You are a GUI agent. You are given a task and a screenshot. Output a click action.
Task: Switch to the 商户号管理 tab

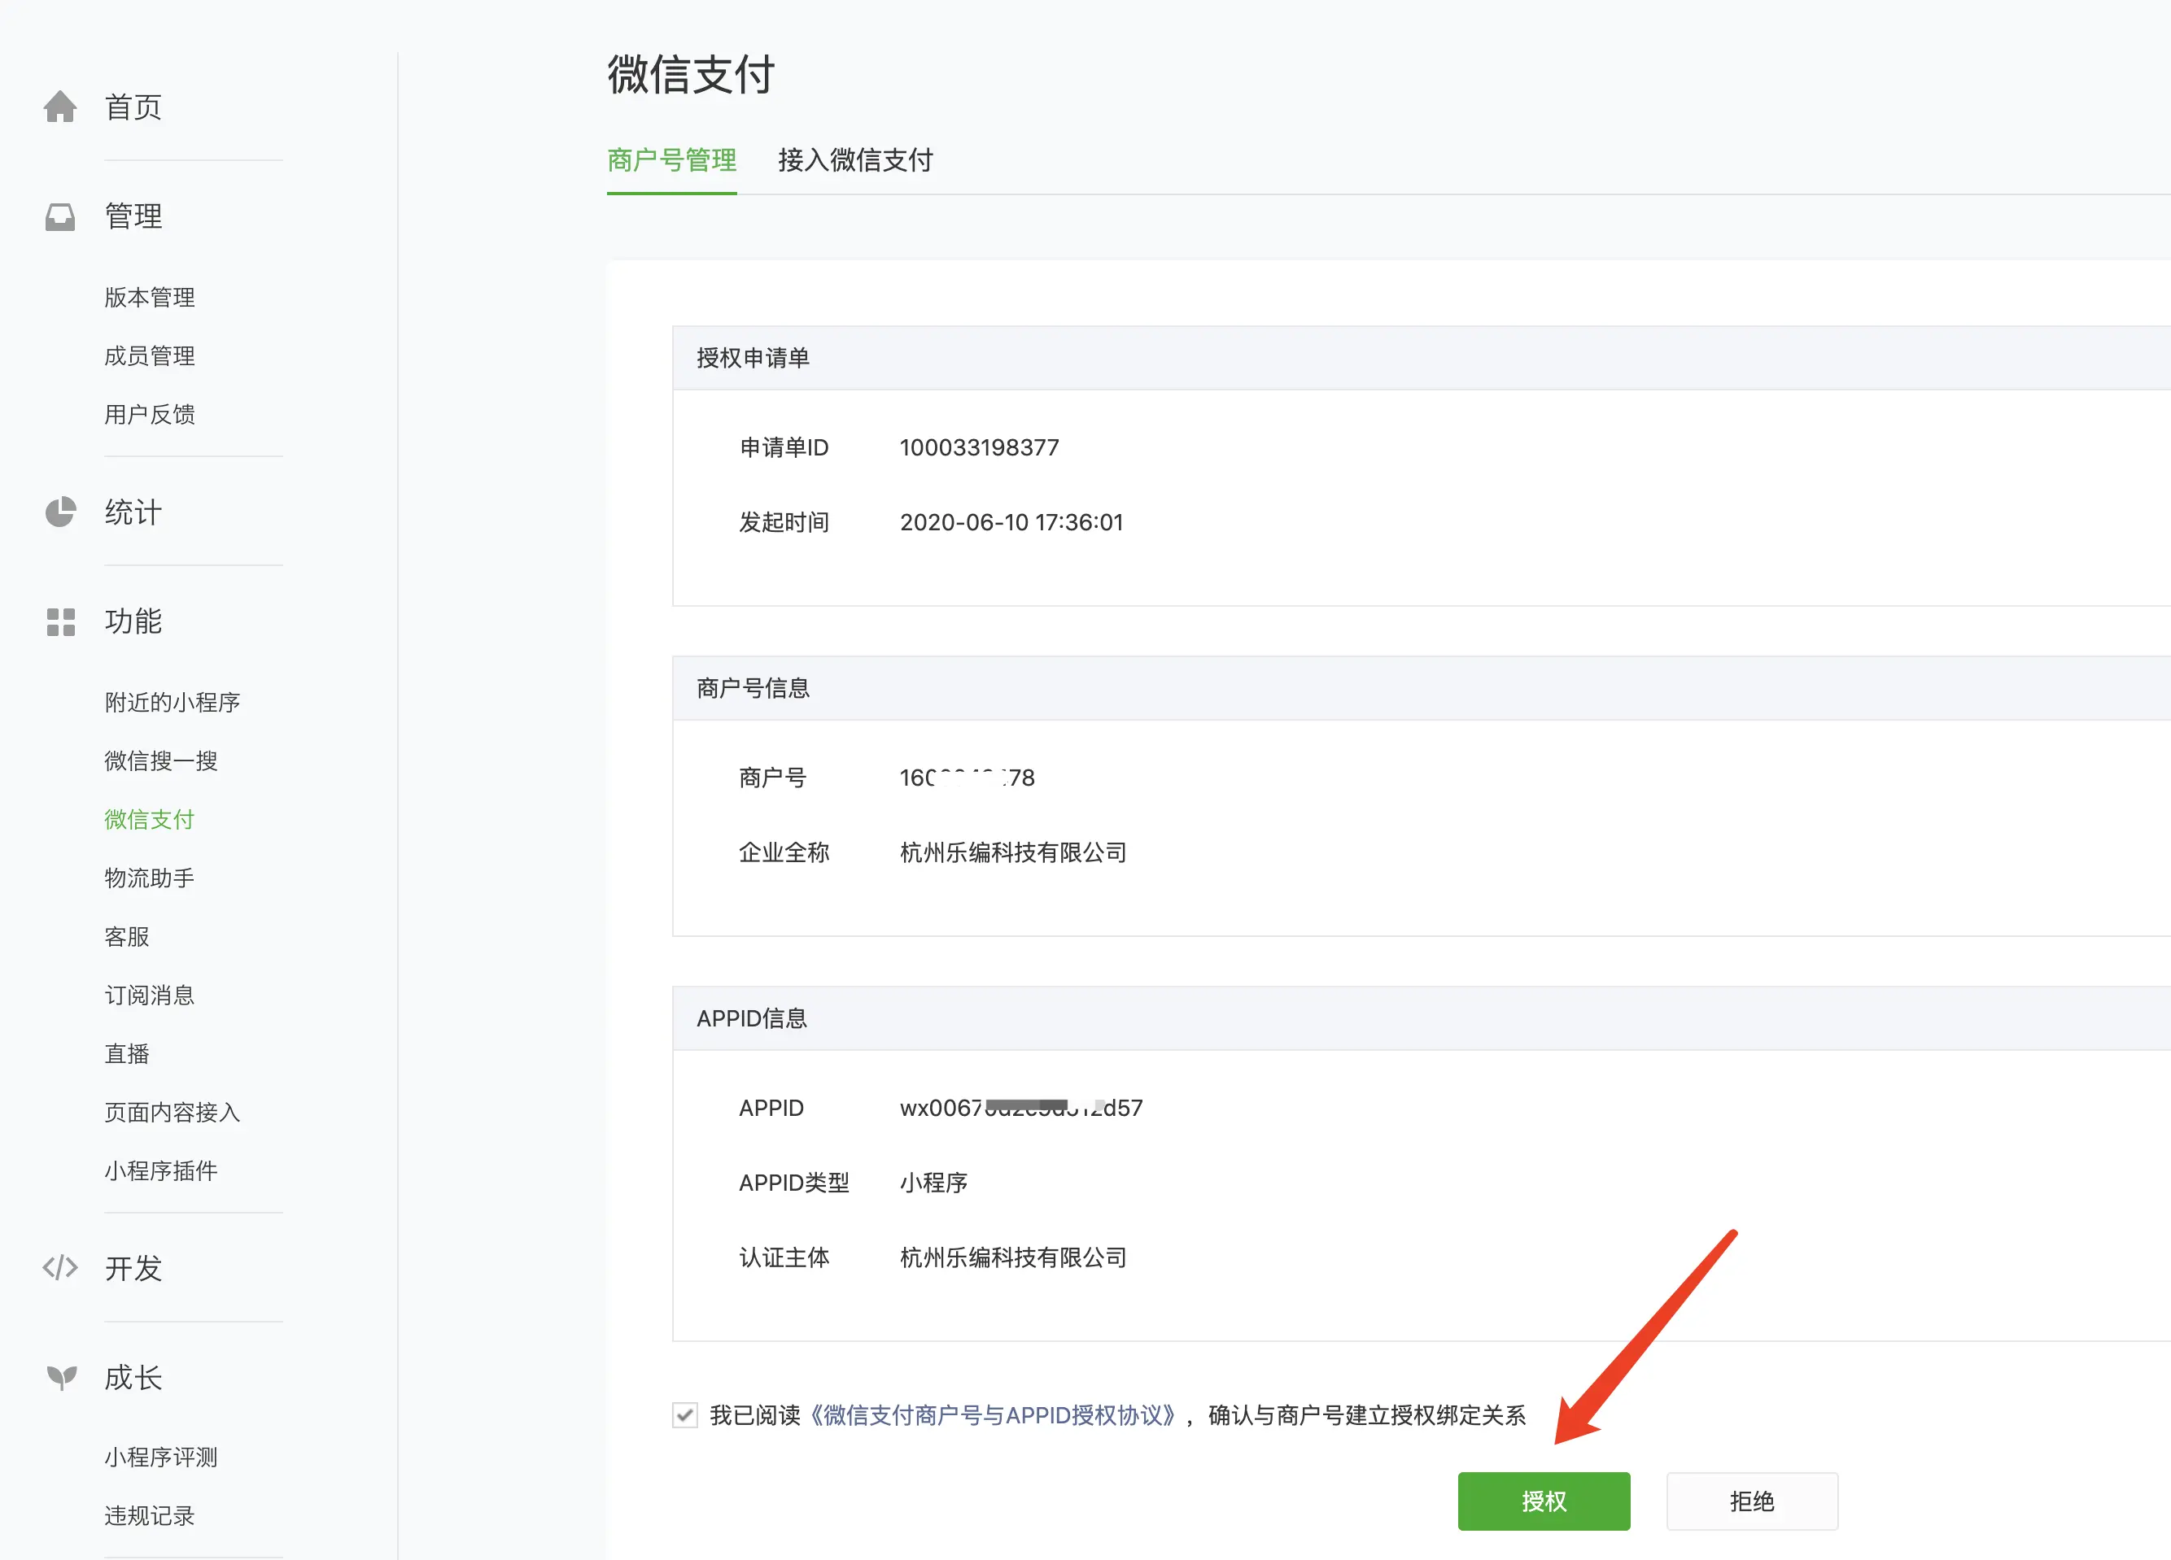(671, 160)
